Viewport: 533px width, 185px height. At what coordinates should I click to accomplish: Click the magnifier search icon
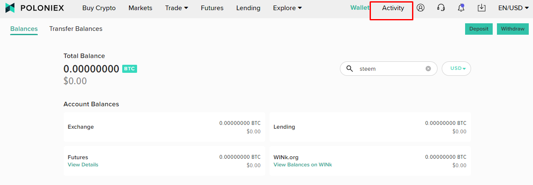click(350, 69)
